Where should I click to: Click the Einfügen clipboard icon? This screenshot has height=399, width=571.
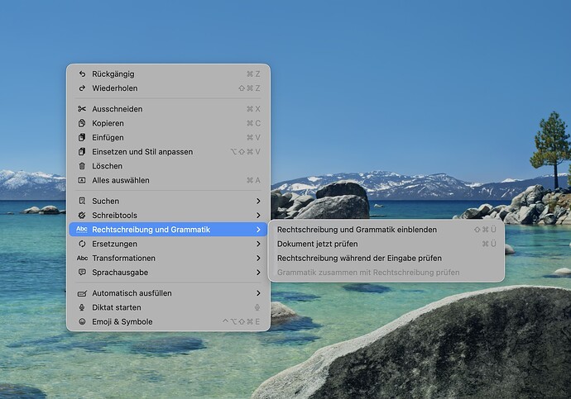82,137
